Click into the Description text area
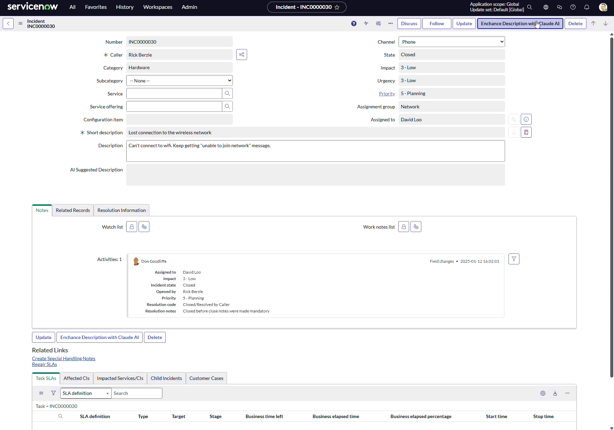Screen dimensions: 614x430 (316, 151)
